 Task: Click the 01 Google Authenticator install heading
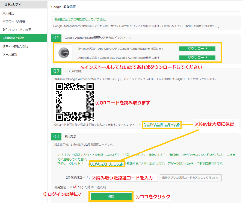coord(98,38)
